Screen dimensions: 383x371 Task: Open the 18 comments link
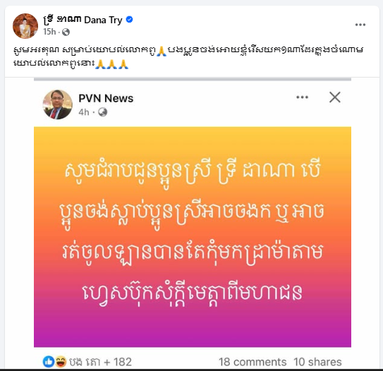point(253,362)
